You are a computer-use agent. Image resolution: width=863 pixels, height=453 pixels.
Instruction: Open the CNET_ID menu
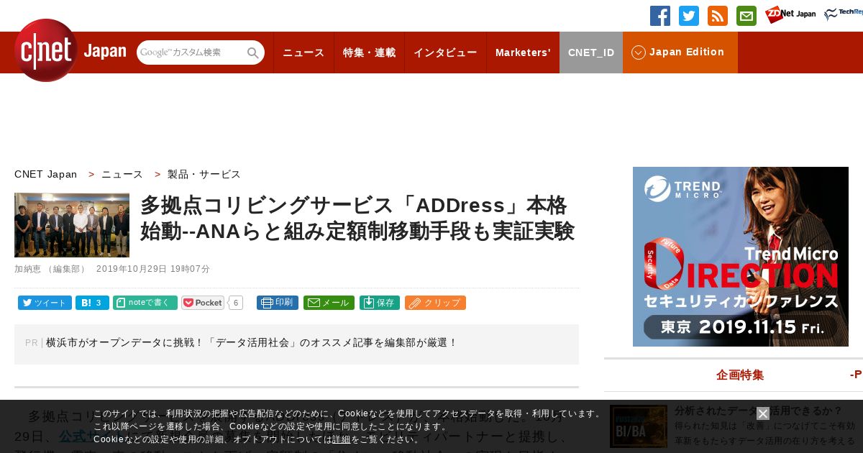[x=591, y=52]
